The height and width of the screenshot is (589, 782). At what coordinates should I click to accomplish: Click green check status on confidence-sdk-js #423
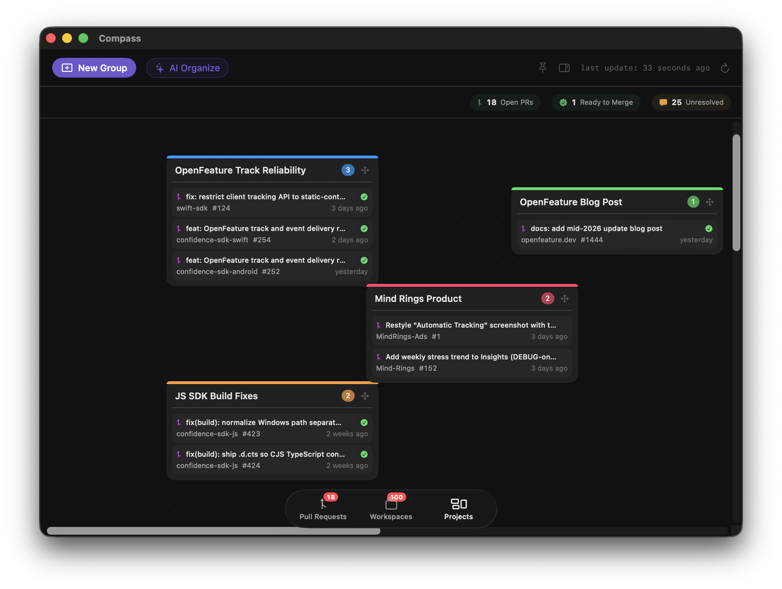364,423
